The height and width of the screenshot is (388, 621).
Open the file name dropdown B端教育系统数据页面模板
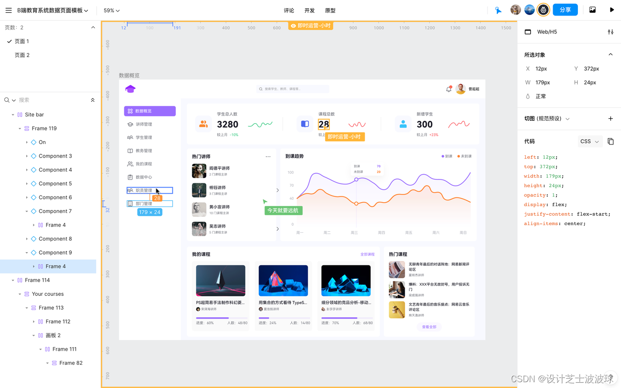(52, 10)
